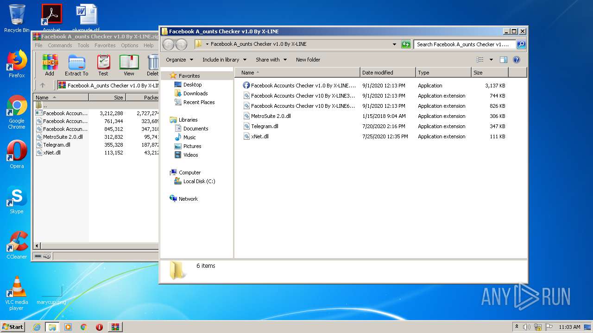Sort by the Date modified column header
Screen dimensions: 593x333
388,73
